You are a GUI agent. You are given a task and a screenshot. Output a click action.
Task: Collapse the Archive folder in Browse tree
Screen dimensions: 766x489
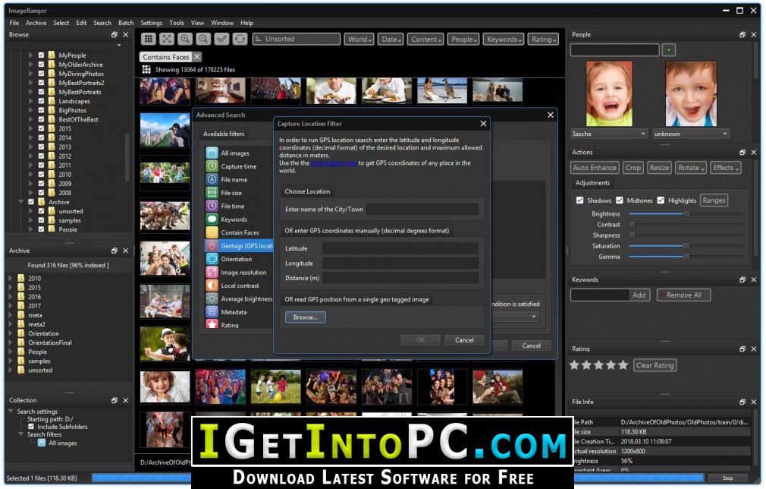click(21, 201)
